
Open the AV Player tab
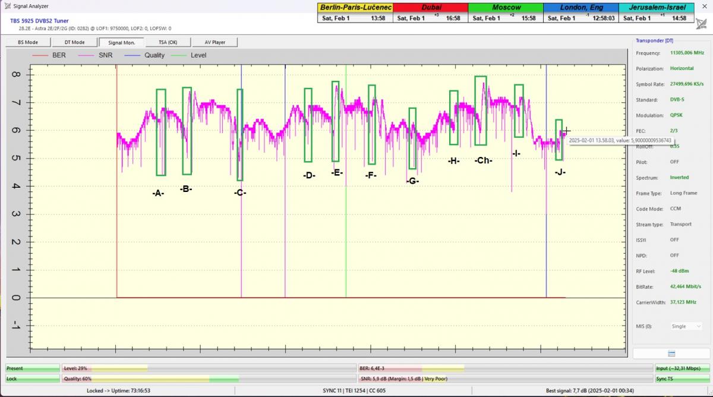(x=214, y=42)
